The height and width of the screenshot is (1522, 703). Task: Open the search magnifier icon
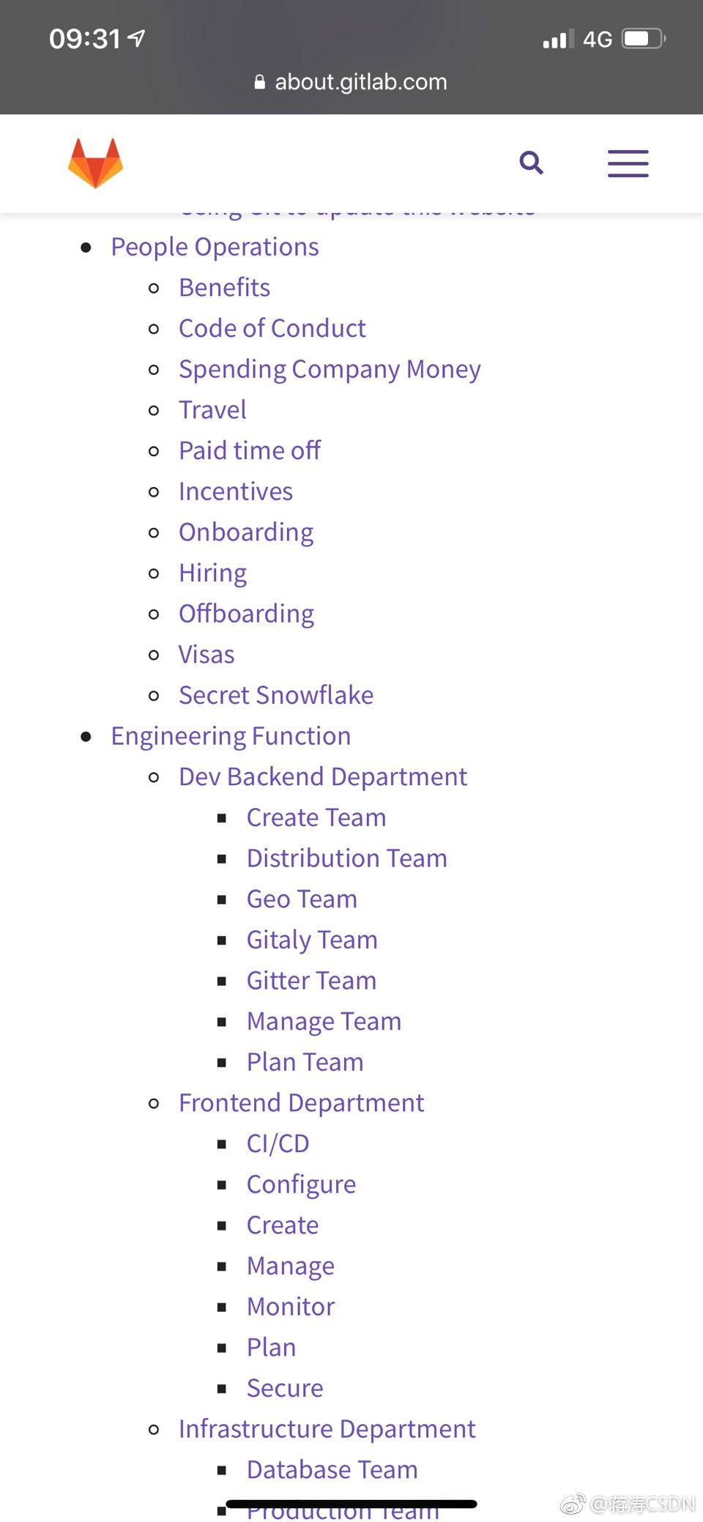[x=532, y=163]
